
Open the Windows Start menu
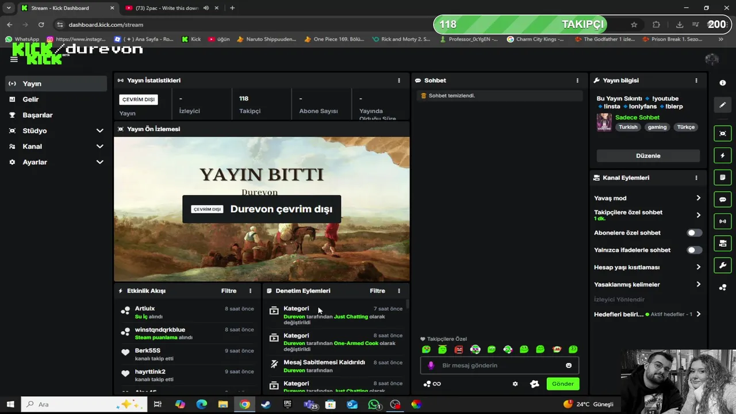(x=10, y=404)
